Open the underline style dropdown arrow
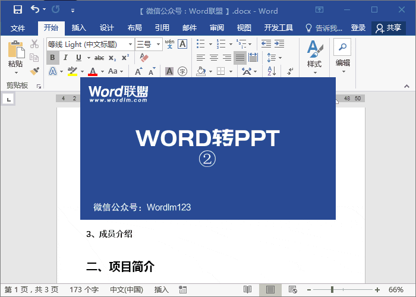 click(x=89, y=58)
